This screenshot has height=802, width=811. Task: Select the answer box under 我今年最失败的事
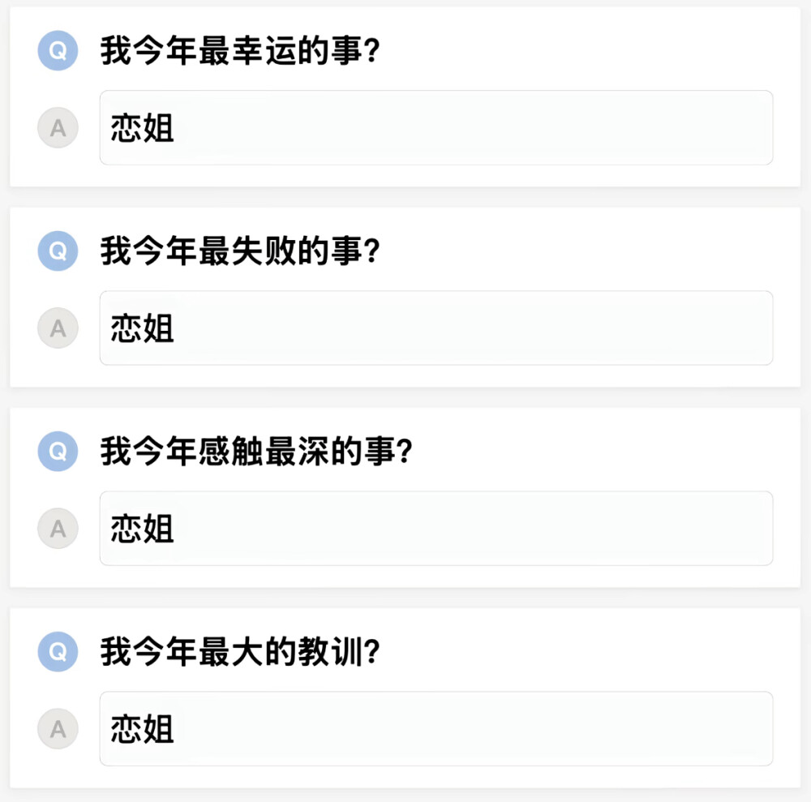pyautogui.click(x=436, y=328)
